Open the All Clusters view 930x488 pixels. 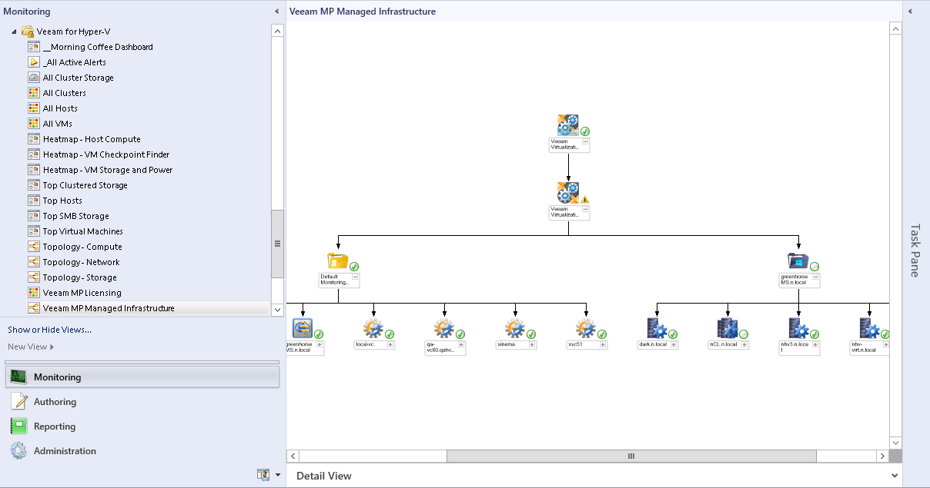[x=65, y=93]
